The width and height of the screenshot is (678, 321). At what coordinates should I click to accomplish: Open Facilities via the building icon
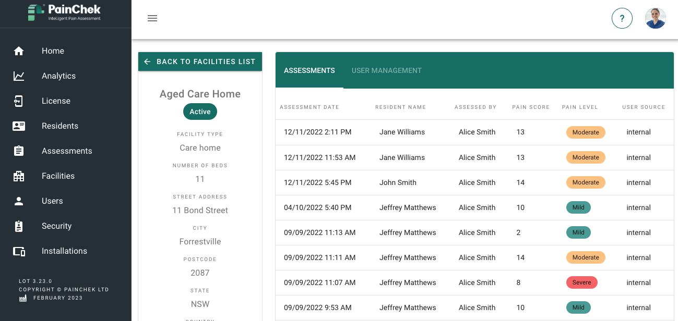tap(19, 176)
